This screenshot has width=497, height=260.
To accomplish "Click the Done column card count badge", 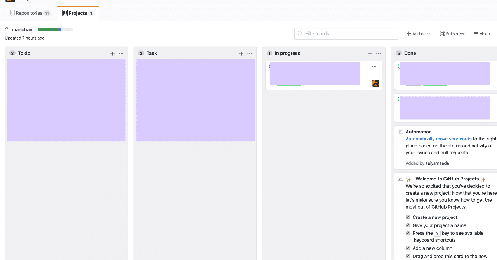I will coord(399,54).
